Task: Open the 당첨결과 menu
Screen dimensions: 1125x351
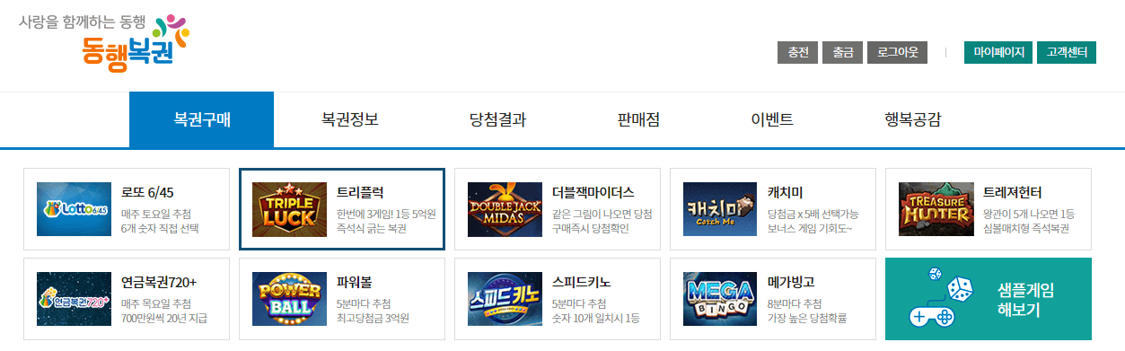Action: [x=497, y=119]
